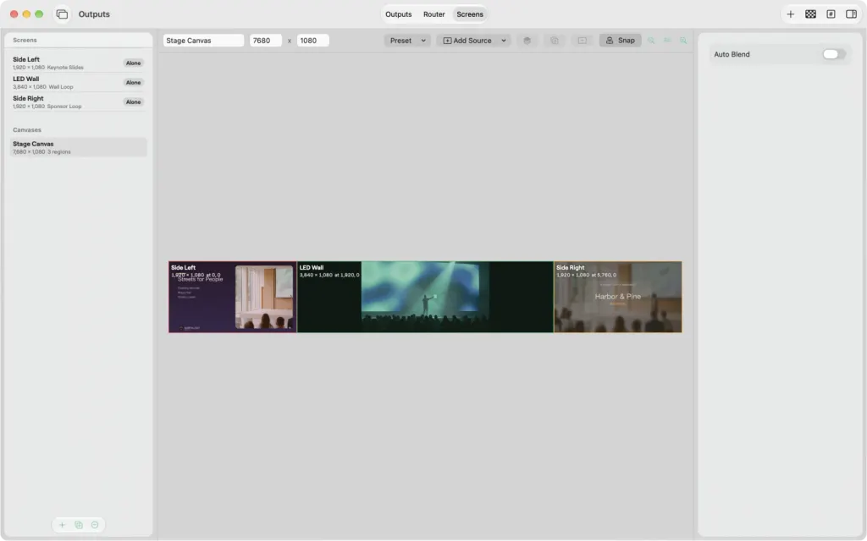Toggle Snap in the canvas toolbar

620,41
